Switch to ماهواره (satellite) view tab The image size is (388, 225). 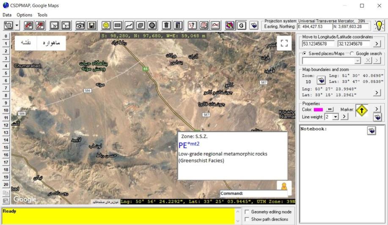coord(52,43)
